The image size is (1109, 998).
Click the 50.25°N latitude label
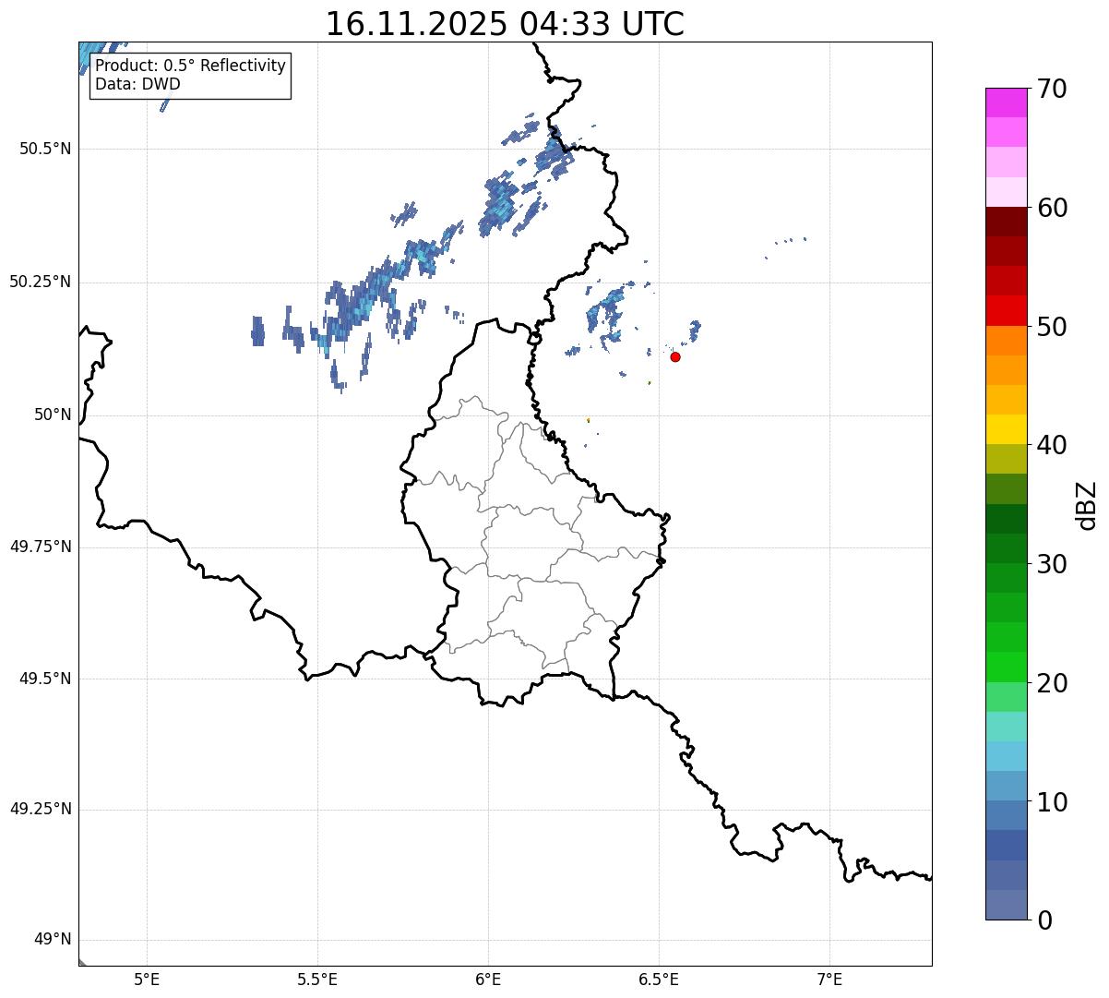pos(40,282)
